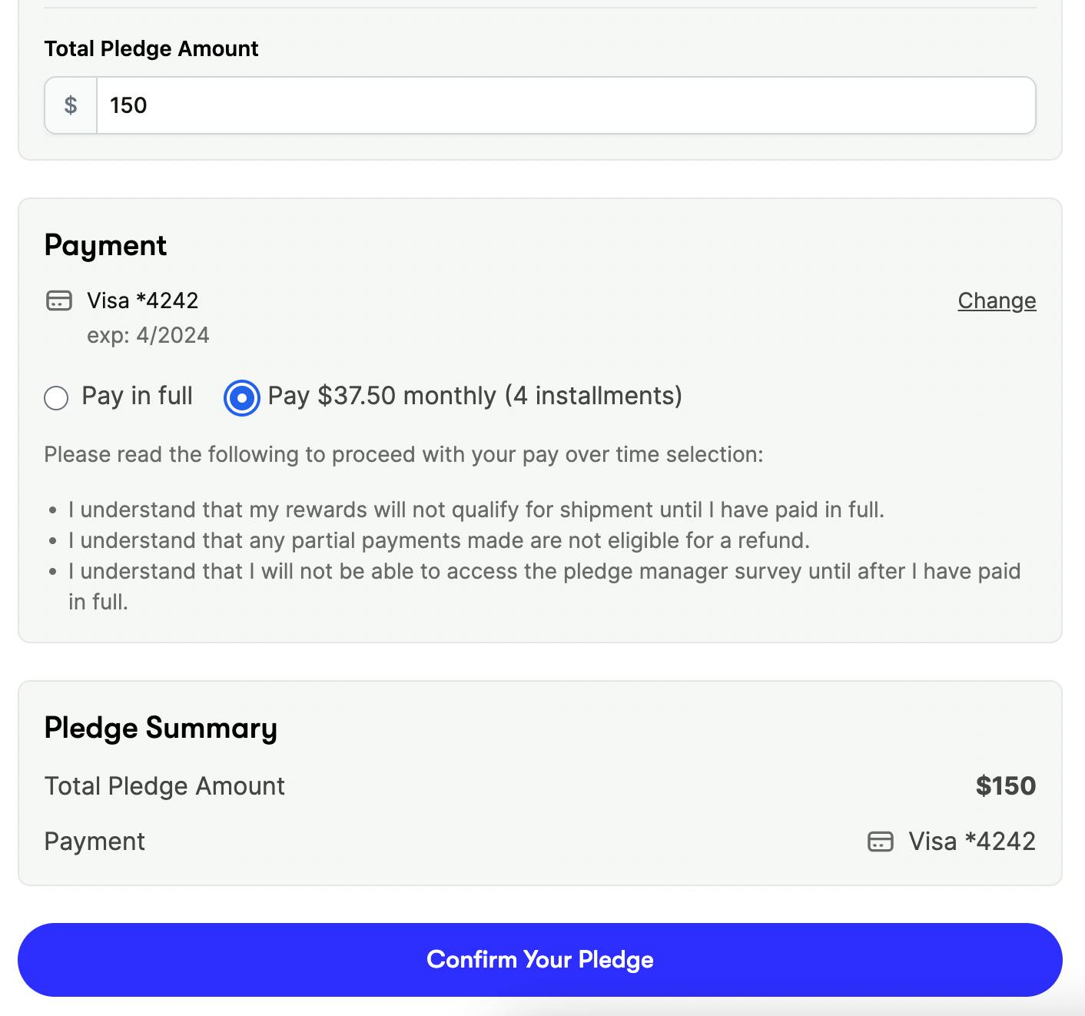Click "Pay $37.50 monthly (4 installments)" label
Screen dimensions: 1085x1016
(474, 396)
